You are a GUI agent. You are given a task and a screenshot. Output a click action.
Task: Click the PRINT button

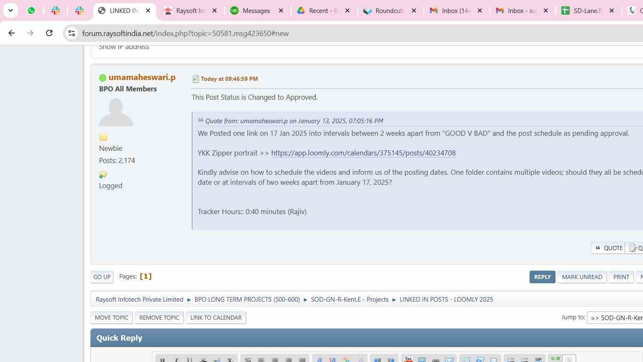tap(621, 277)
